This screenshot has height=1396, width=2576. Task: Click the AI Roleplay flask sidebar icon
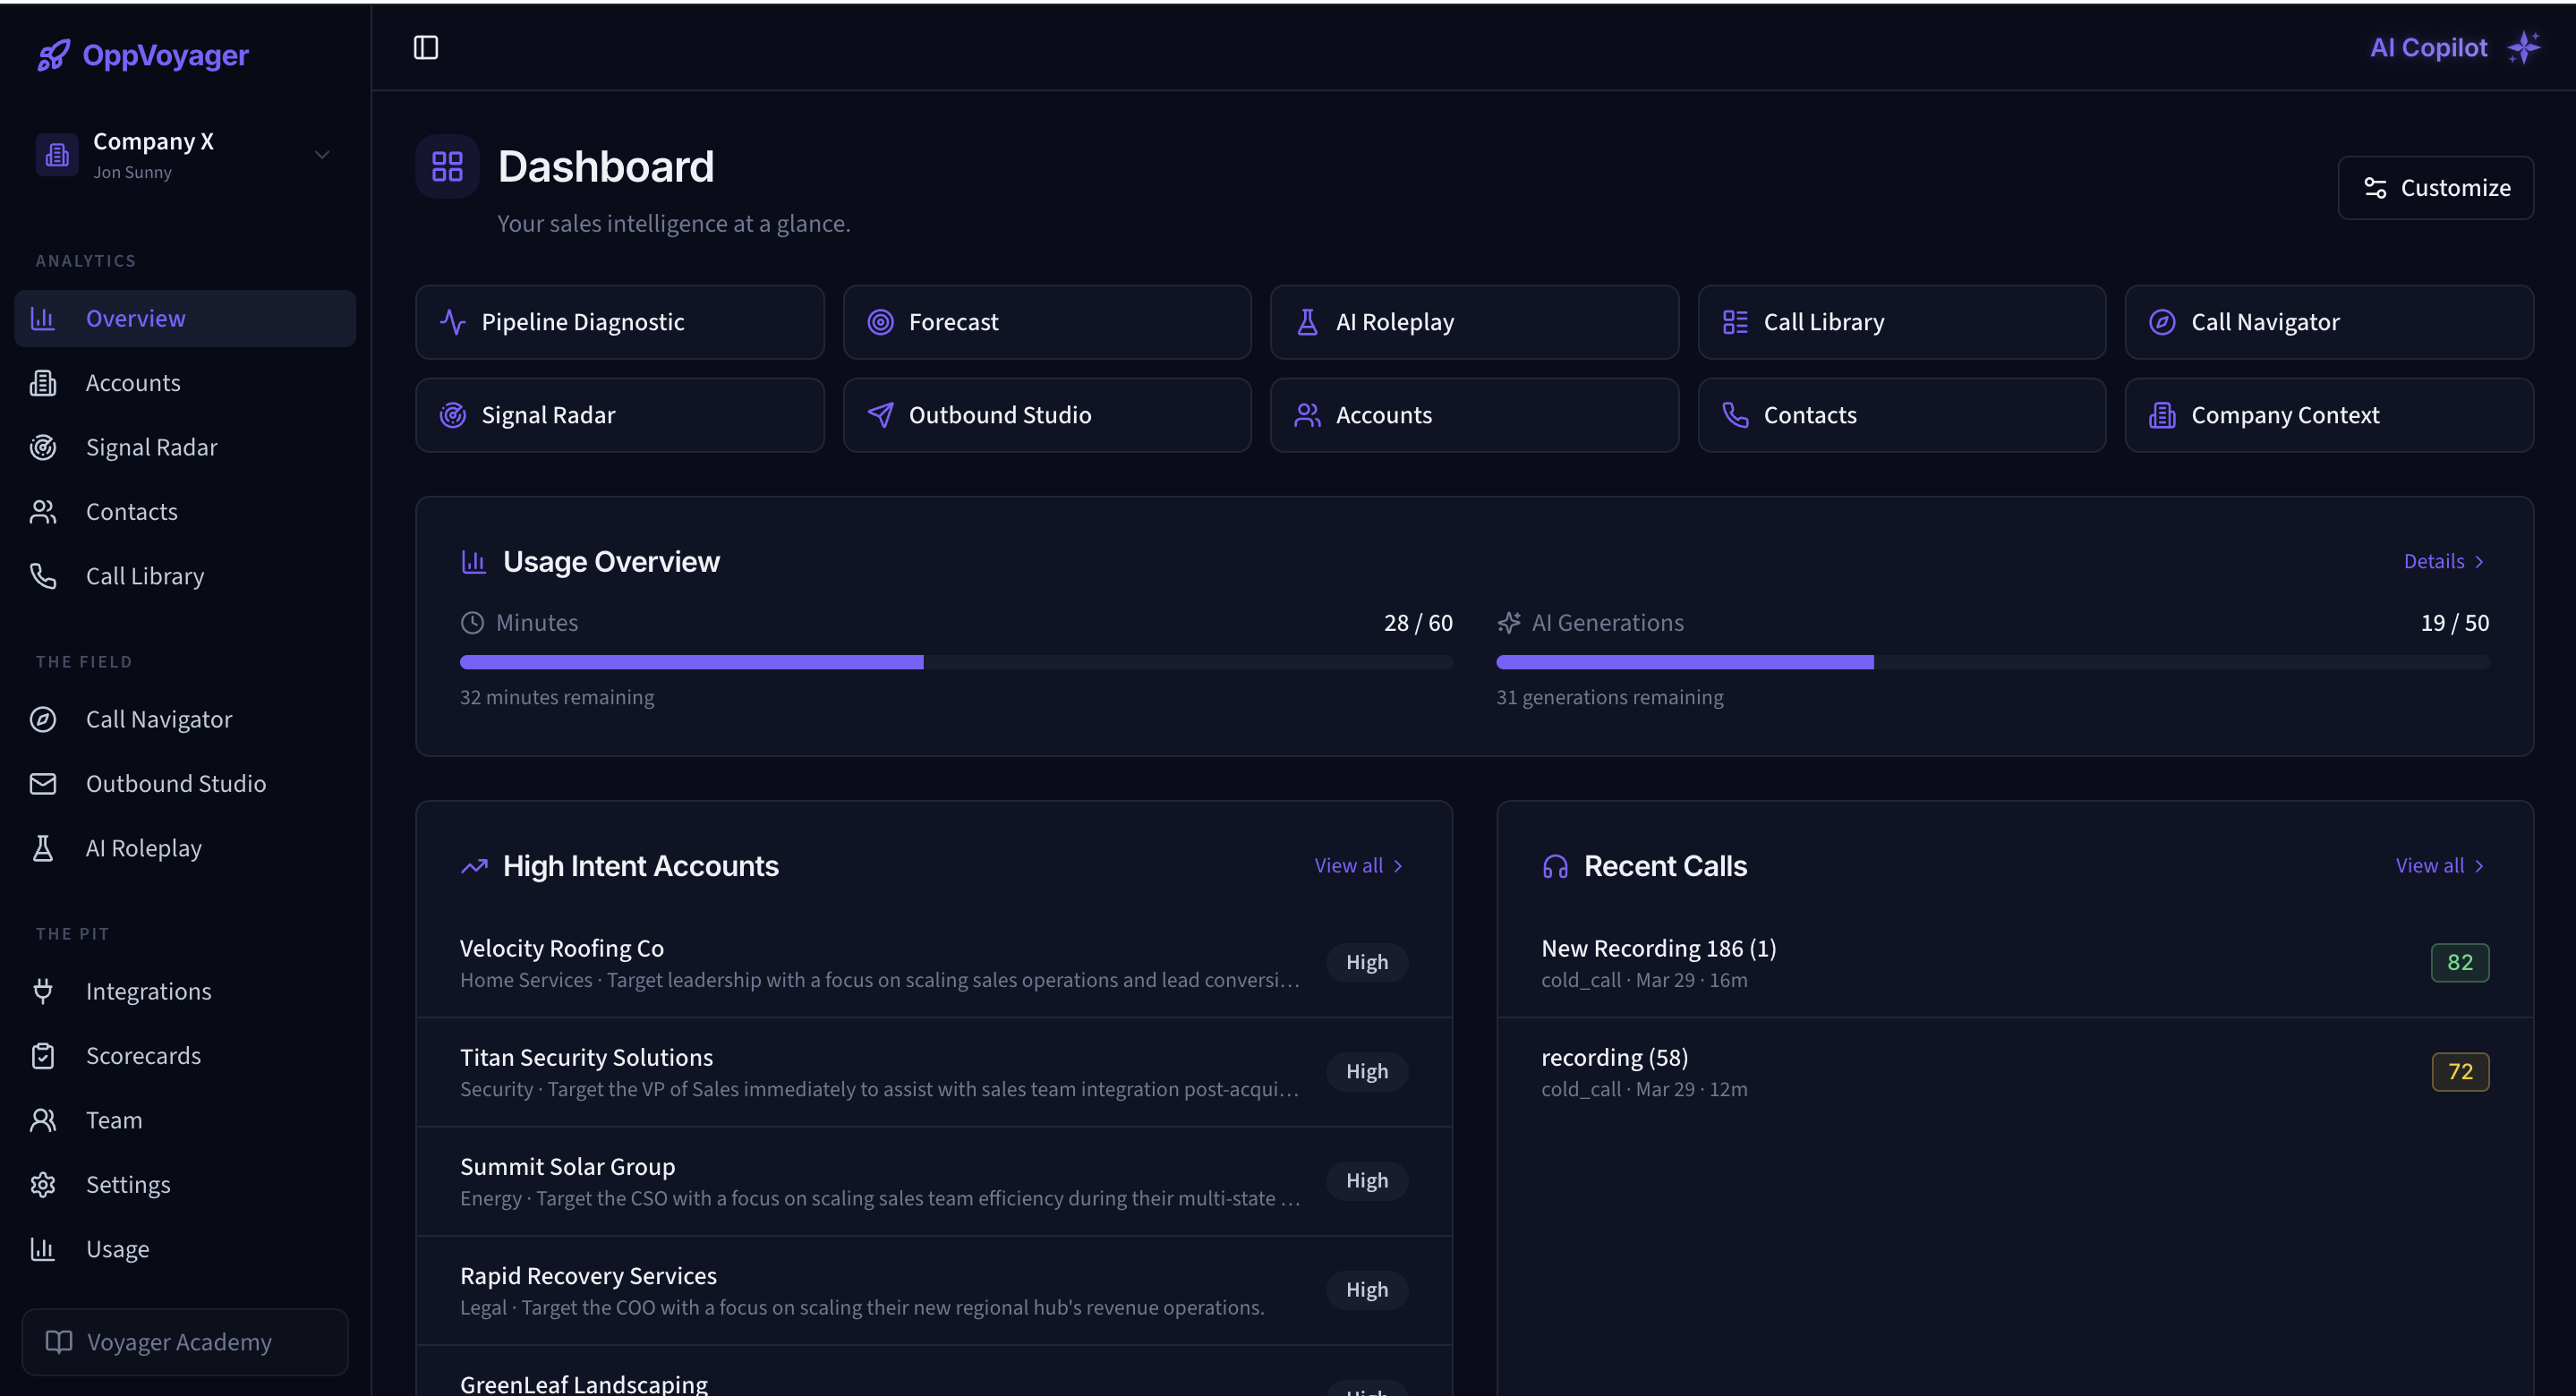[x=43, y=848]
